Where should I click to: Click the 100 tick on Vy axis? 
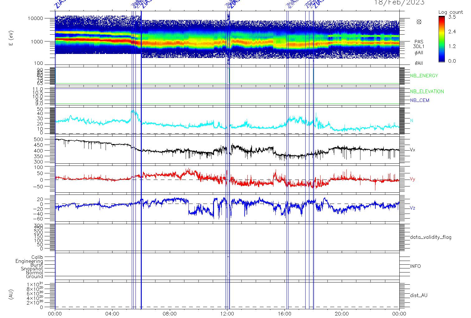coord(39,167)
